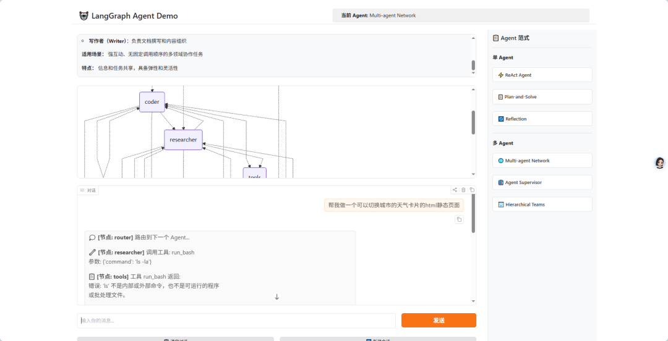
Task: Click the 适用场景 description line
Action: coord(142,54)
